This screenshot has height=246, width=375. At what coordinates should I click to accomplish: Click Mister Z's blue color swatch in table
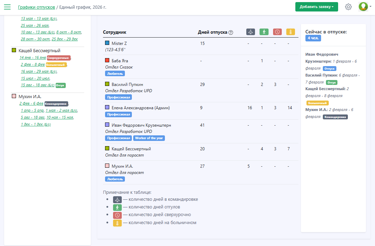(x=107, y=43)
